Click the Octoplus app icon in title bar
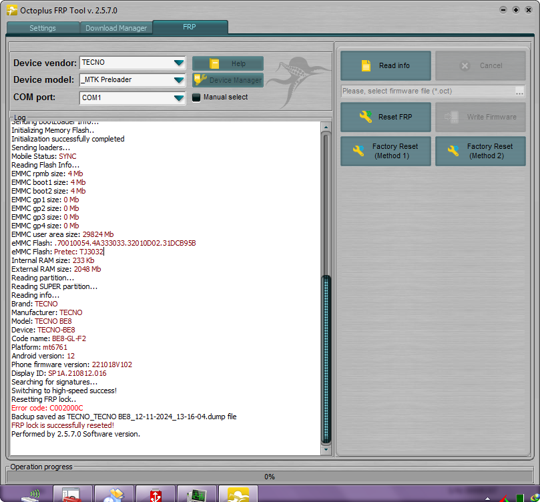Viewport: 540px width, 502px height. click(12, 10)
